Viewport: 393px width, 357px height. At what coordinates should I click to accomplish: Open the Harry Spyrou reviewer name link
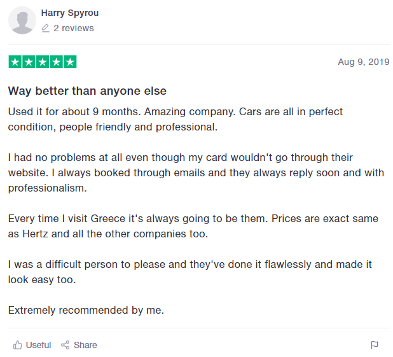pyautogui.click(x=70, y=13)
